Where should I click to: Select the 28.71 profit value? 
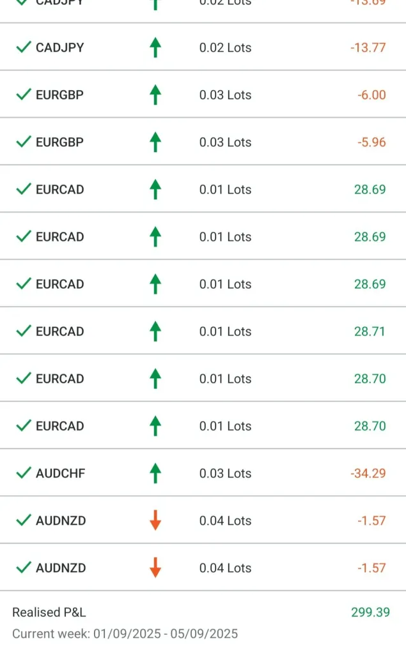pos(370,331)
